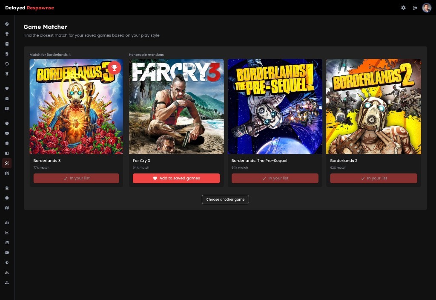The width and height of the screenshot is (436, 300).
Task: Select the clipboard checkmark sidebar icon
Action: 7,98
